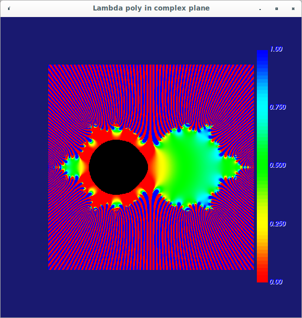Minimize the Lambda poly window
The image size is (302, 318).
coord(260,9)
